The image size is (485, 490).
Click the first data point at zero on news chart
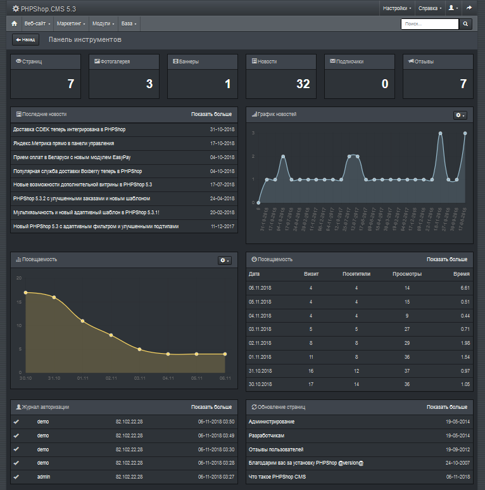click(258, 202)
